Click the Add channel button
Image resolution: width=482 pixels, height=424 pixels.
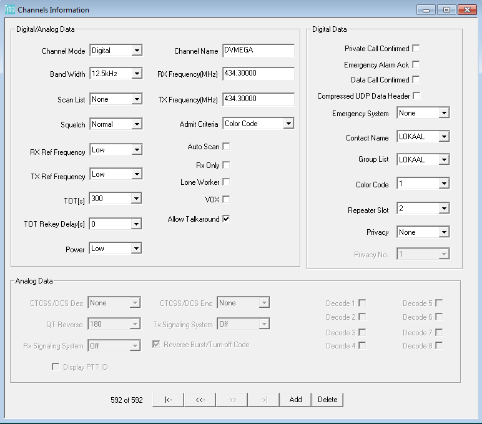(x=295, y=400)
